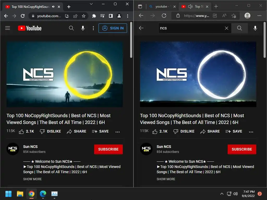Screen dimensions: 267x200
Task: Show hidden system tray icons chevron
Action: point(222,194)
